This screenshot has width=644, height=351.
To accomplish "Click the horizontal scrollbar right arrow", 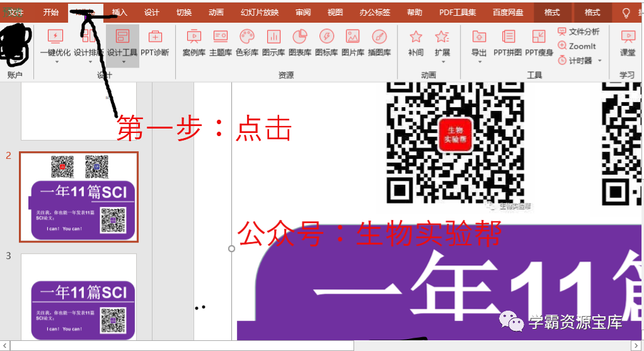I will [x=638, y=346].
